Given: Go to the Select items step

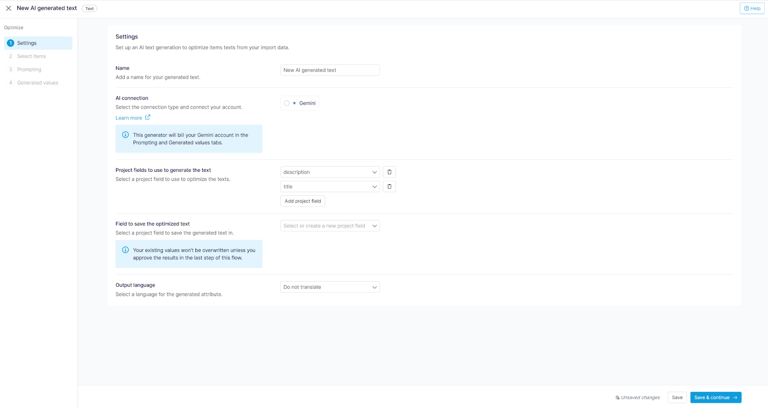Looking at the screenshot, I should pyautogui.click(x=32, y=56).
